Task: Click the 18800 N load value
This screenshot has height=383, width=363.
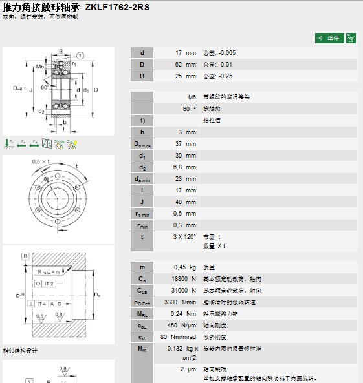Action: [x=184, y=279]
